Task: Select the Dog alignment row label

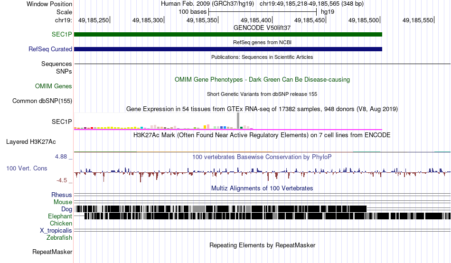Action: tap(66, 209)
